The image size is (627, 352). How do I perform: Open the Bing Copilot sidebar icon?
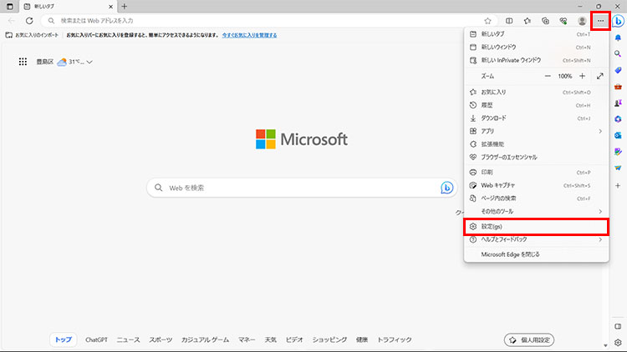pos(618,21)
